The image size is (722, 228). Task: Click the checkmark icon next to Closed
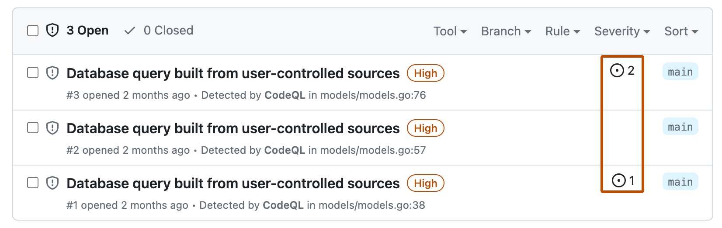(129, 31)
